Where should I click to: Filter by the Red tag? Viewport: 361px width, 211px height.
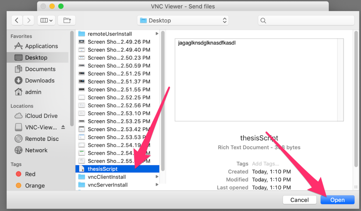(x=38, y=174)
